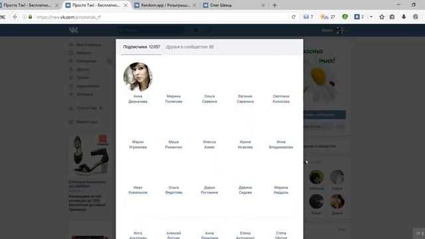
Task: Open a new browser tab with plus
Action: tap(274, 5)
